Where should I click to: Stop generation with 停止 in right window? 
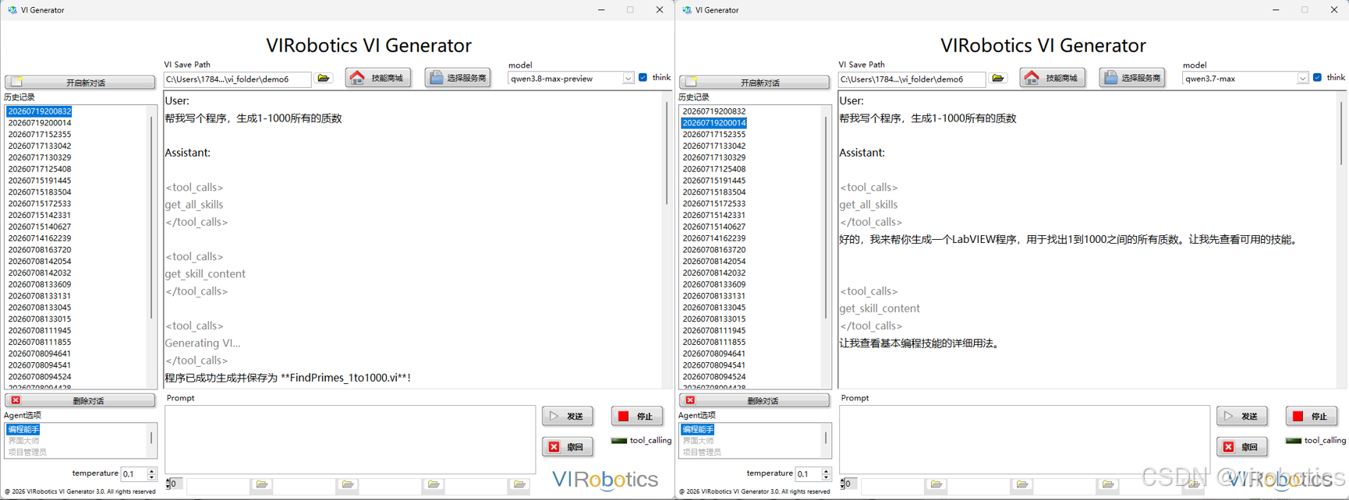[1312, 417]
